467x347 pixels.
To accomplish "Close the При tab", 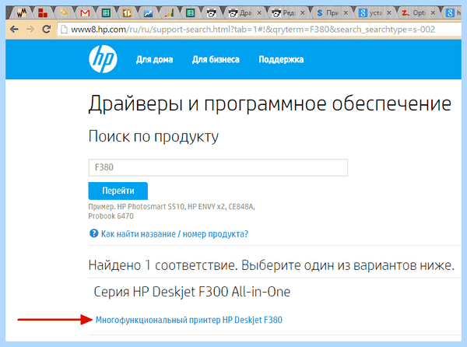I will point(346,13).
